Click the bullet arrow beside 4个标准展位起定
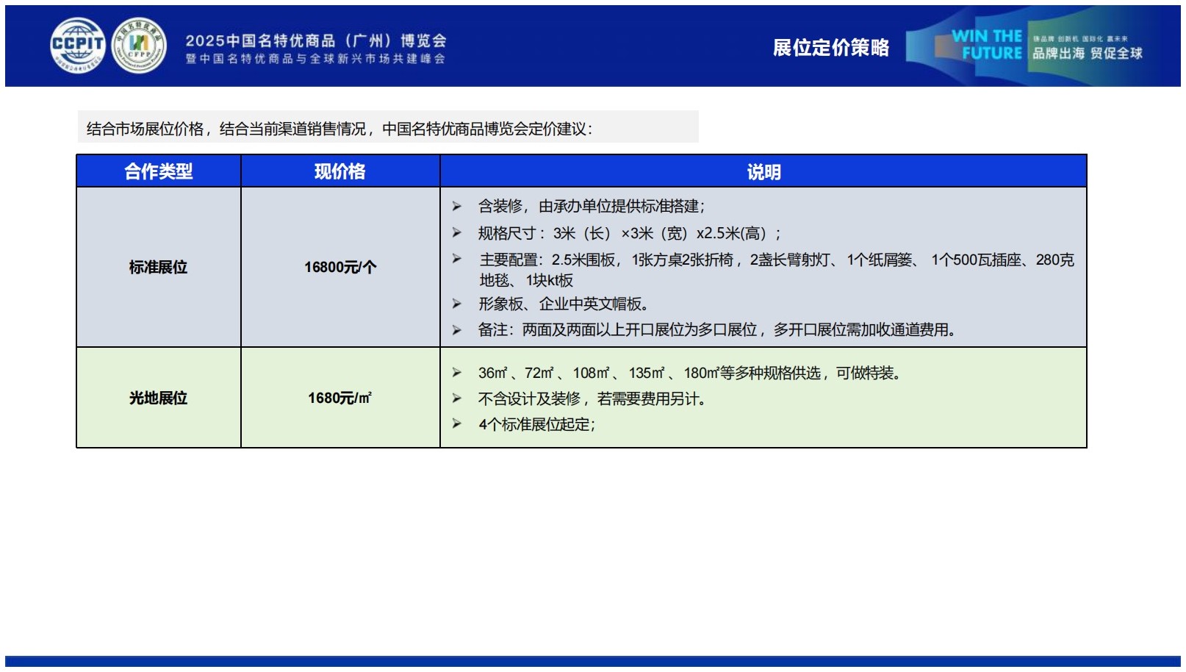The image size is (1186, 672). (x=456, y=424)
